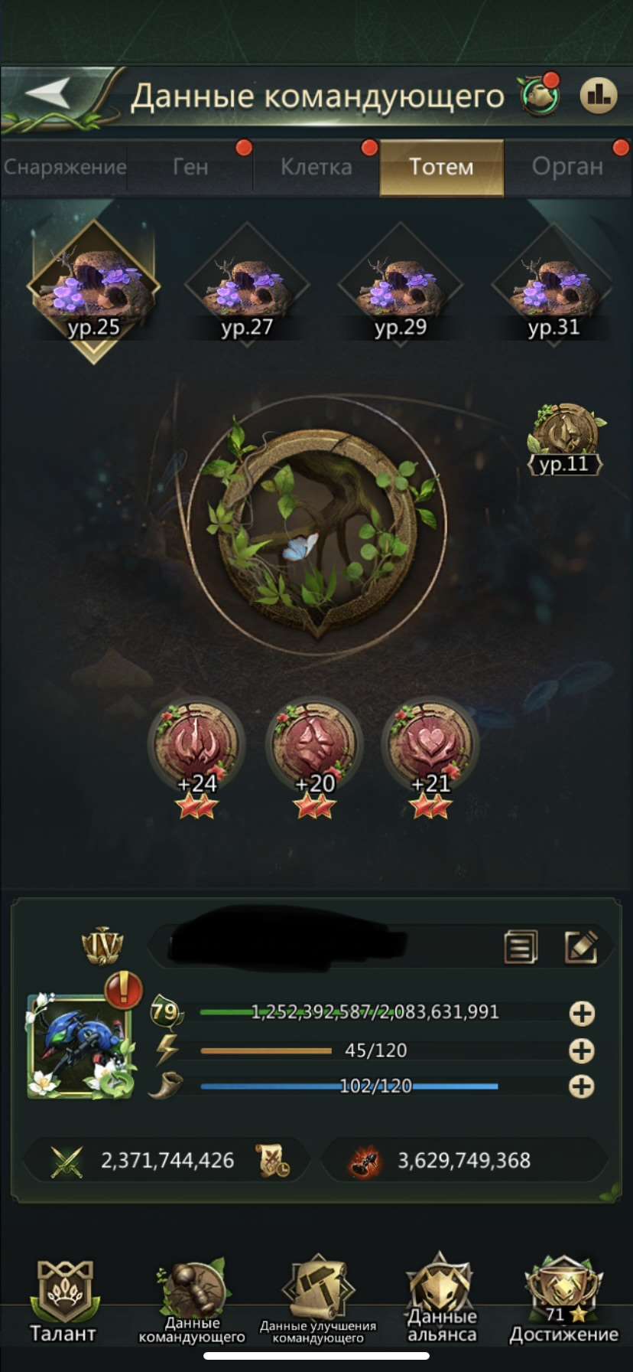Tap the ур.11 totem badge

pos(565,439)
